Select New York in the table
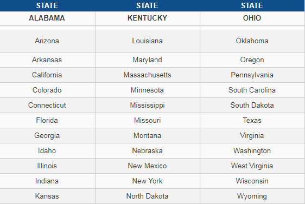 (x=148, y=181)
